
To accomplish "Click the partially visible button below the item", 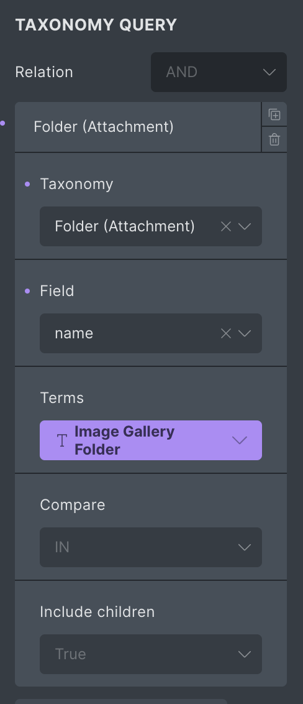I will tap(121, 702).
